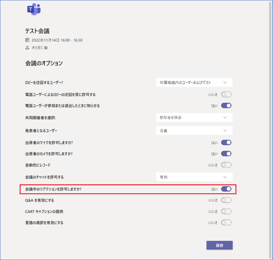Open the 会議のチャットを許可する dropdown
This screenshot has width=273, height=260.
point(194,177)
